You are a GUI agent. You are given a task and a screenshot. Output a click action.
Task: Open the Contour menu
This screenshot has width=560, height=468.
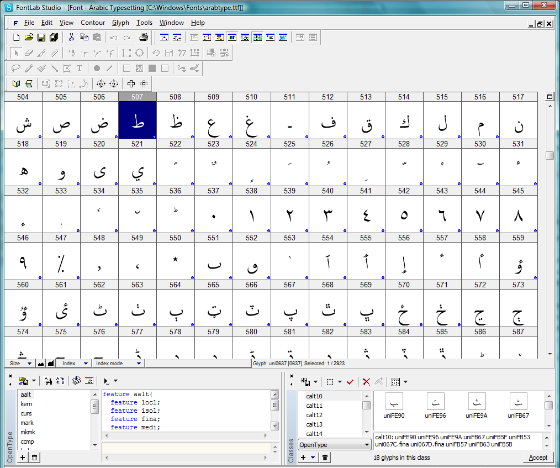93,23
